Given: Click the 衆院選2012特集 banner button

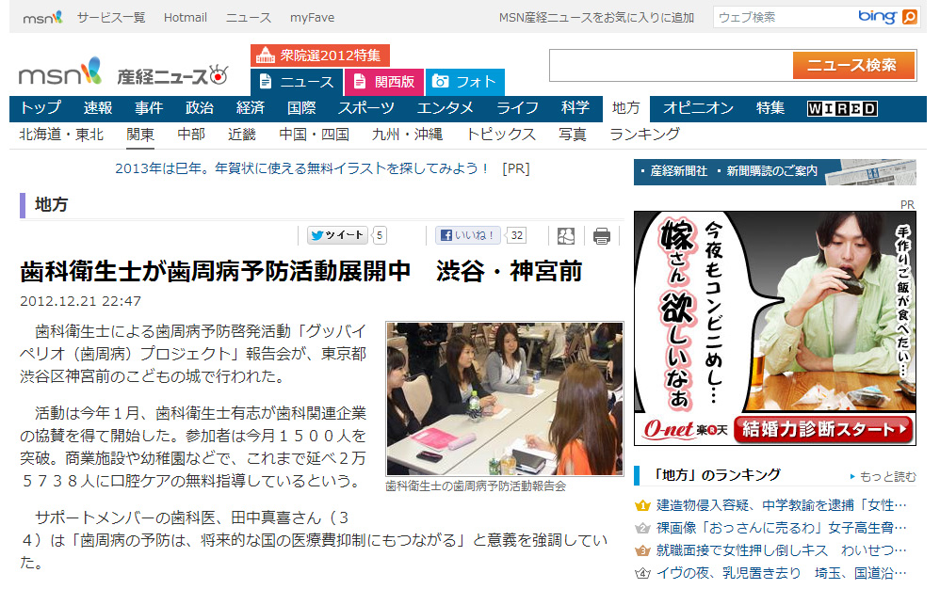Looking at the screenshot, I should coord(319,56).
